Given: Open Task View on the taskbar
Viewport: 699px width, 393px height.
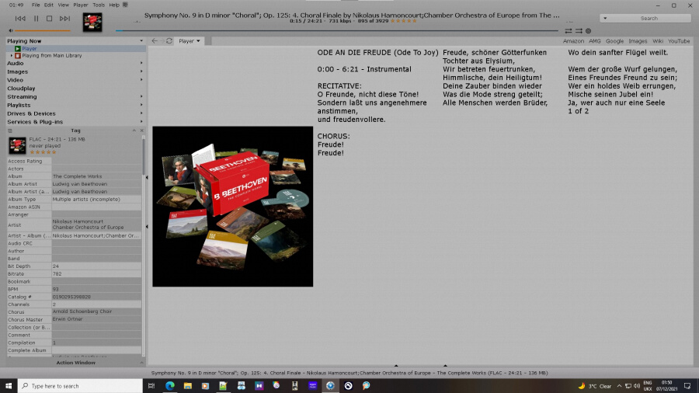Looking at the screenshot, I should pyautogui.click(x=151, y=386).
